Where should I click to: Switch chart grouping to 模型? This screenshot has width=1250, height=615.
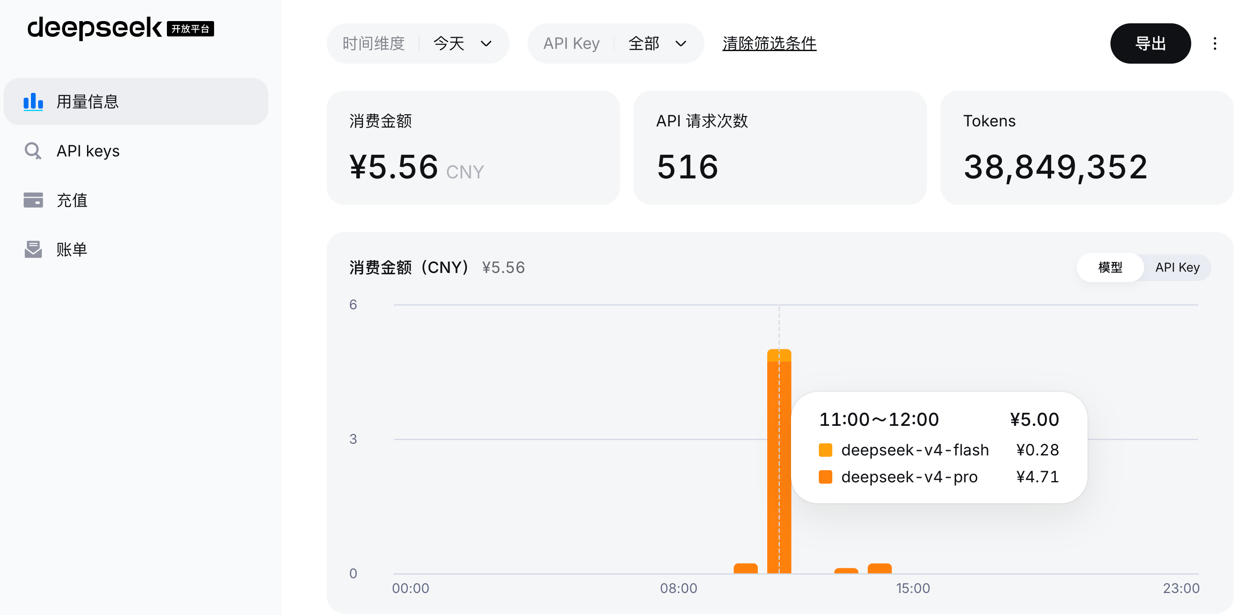click(x=1110, y=268)
